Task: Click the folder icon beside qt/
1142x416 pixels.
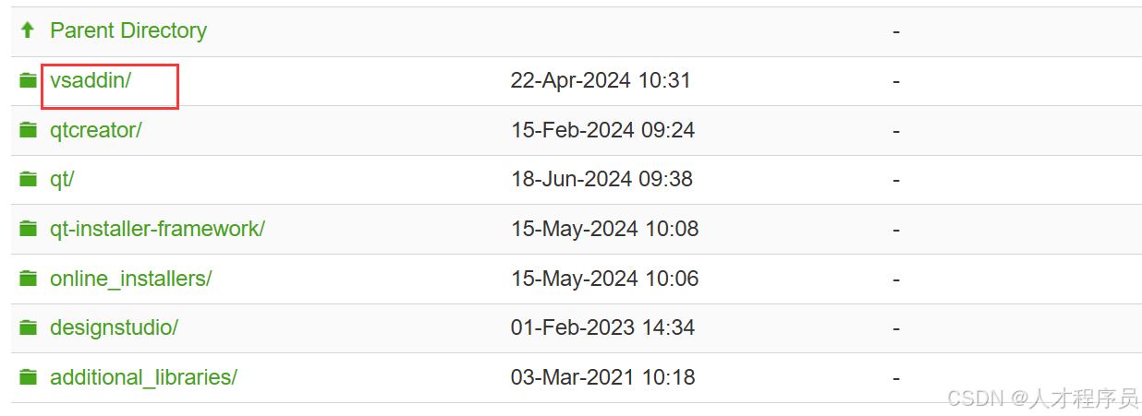Action: pyautogui.click(x=29, y=180)
